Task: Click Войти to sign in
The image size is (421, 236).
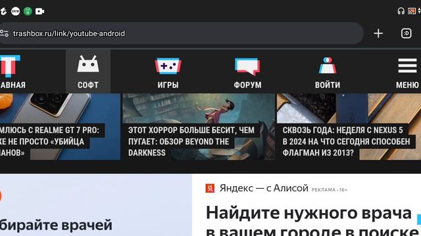Action: 328,72
